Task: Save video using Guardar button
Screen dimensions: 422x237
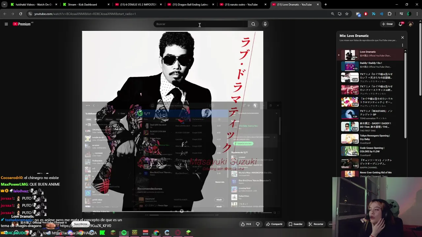Action: pos(295,224)
